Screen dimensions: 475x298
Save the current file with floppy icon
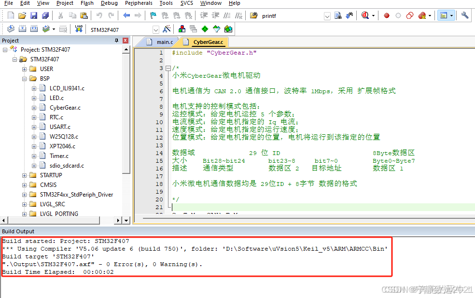click(x=34, y=15)
